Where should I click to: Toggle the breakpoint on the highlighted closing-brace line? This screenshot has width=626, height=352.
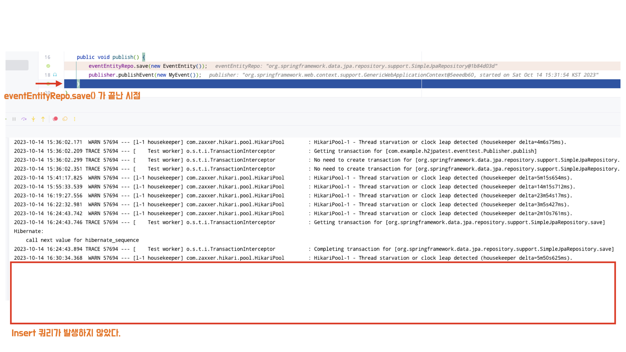[x=48, y=84]
